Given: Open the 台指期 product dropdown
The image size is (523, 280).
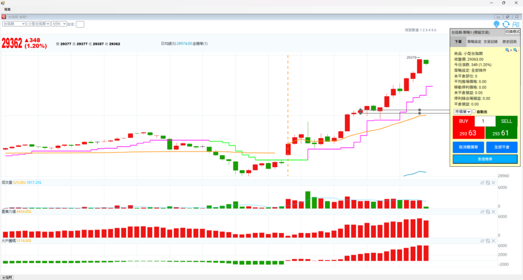Looking at the screenshot, I should (x=14, y=24).
